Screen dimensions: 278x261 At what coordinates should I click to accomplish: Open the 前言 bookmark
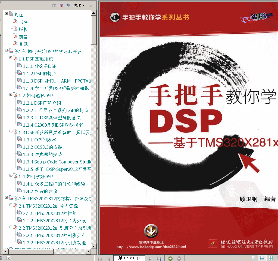[23, 37]
